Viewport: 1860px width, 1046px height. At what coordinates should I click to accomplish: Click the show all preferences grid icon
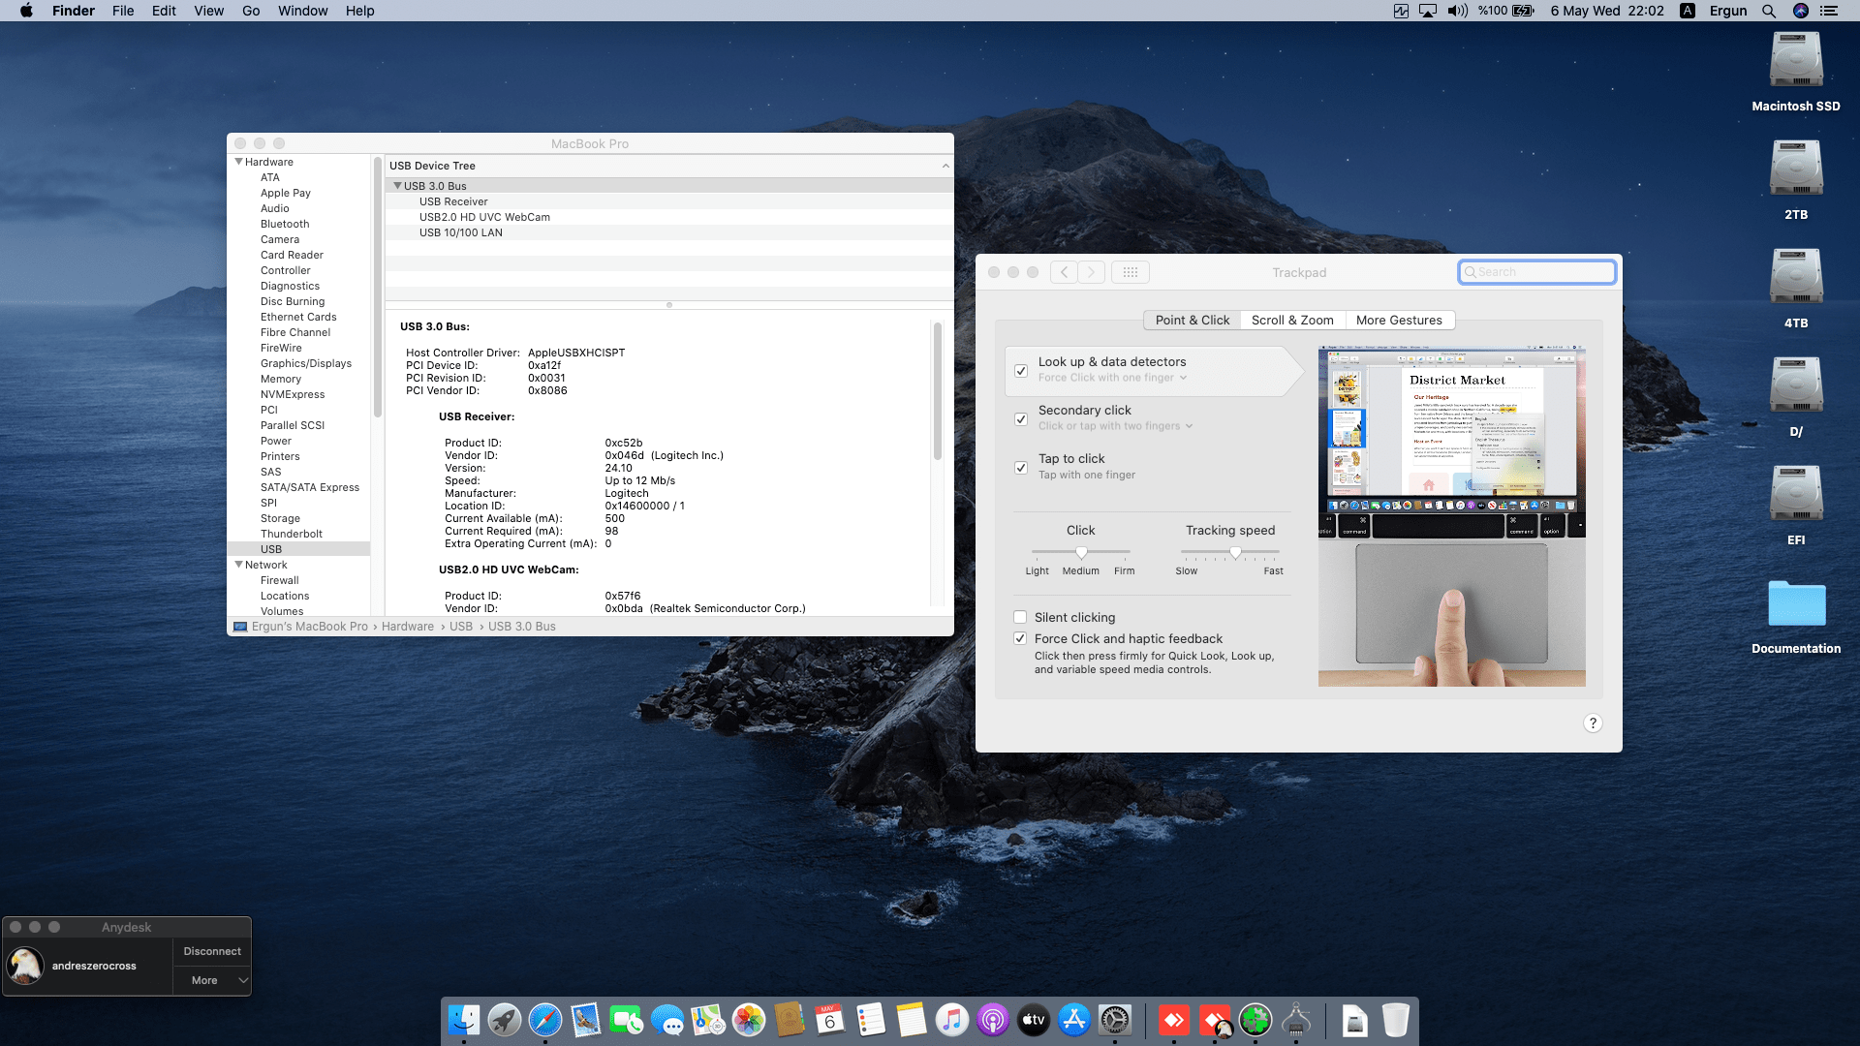(x=1130, y=272)
